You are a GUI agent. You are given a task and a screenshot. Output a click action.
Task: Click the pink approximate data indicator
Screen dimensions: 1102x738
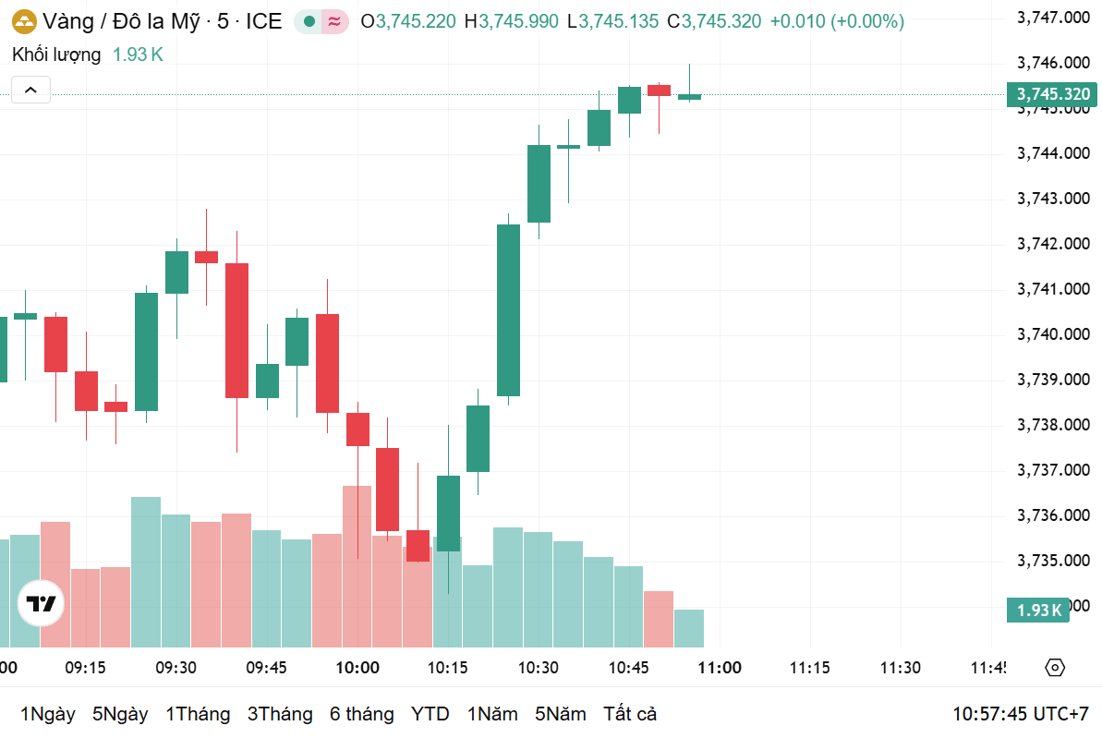pos(335,22)
